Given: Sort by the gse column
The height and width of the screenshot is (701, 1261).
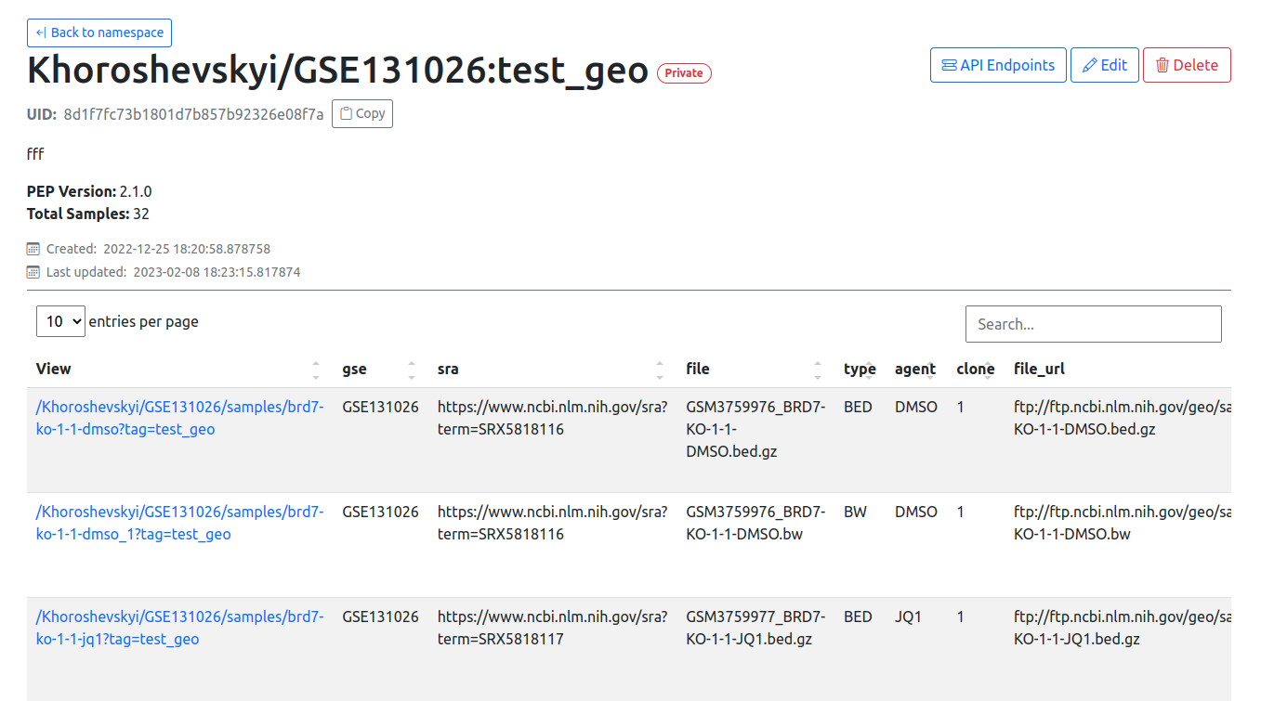Looking at the screenshot, I should click(380, 369).
